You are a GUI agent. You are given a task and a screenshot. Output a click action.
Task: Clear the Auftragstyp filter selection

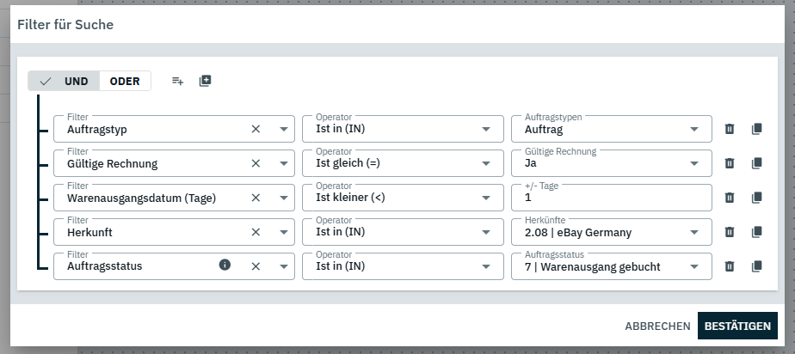pyautogui.click(x=256, y=129)
